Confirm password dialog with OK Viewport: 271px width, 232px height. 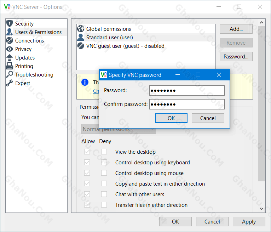point(171,118)
